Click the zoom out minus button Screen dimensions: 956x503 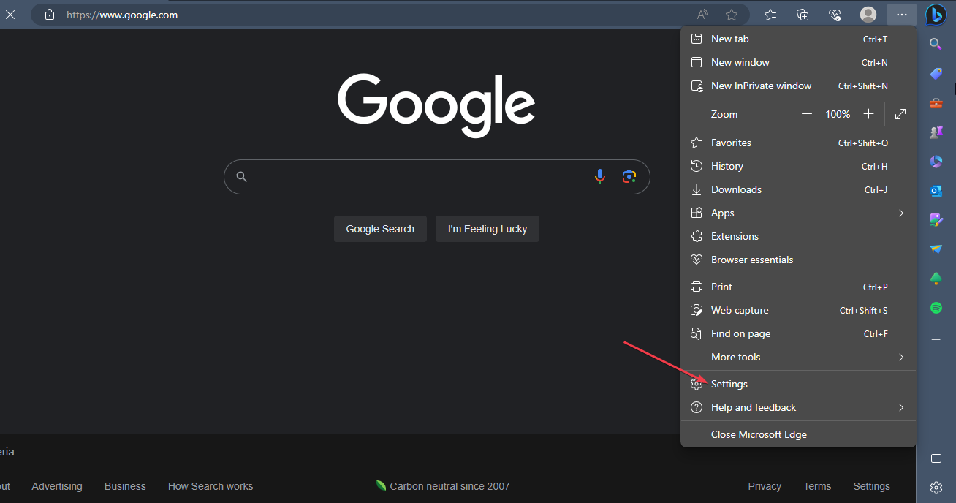pos(807,114)
